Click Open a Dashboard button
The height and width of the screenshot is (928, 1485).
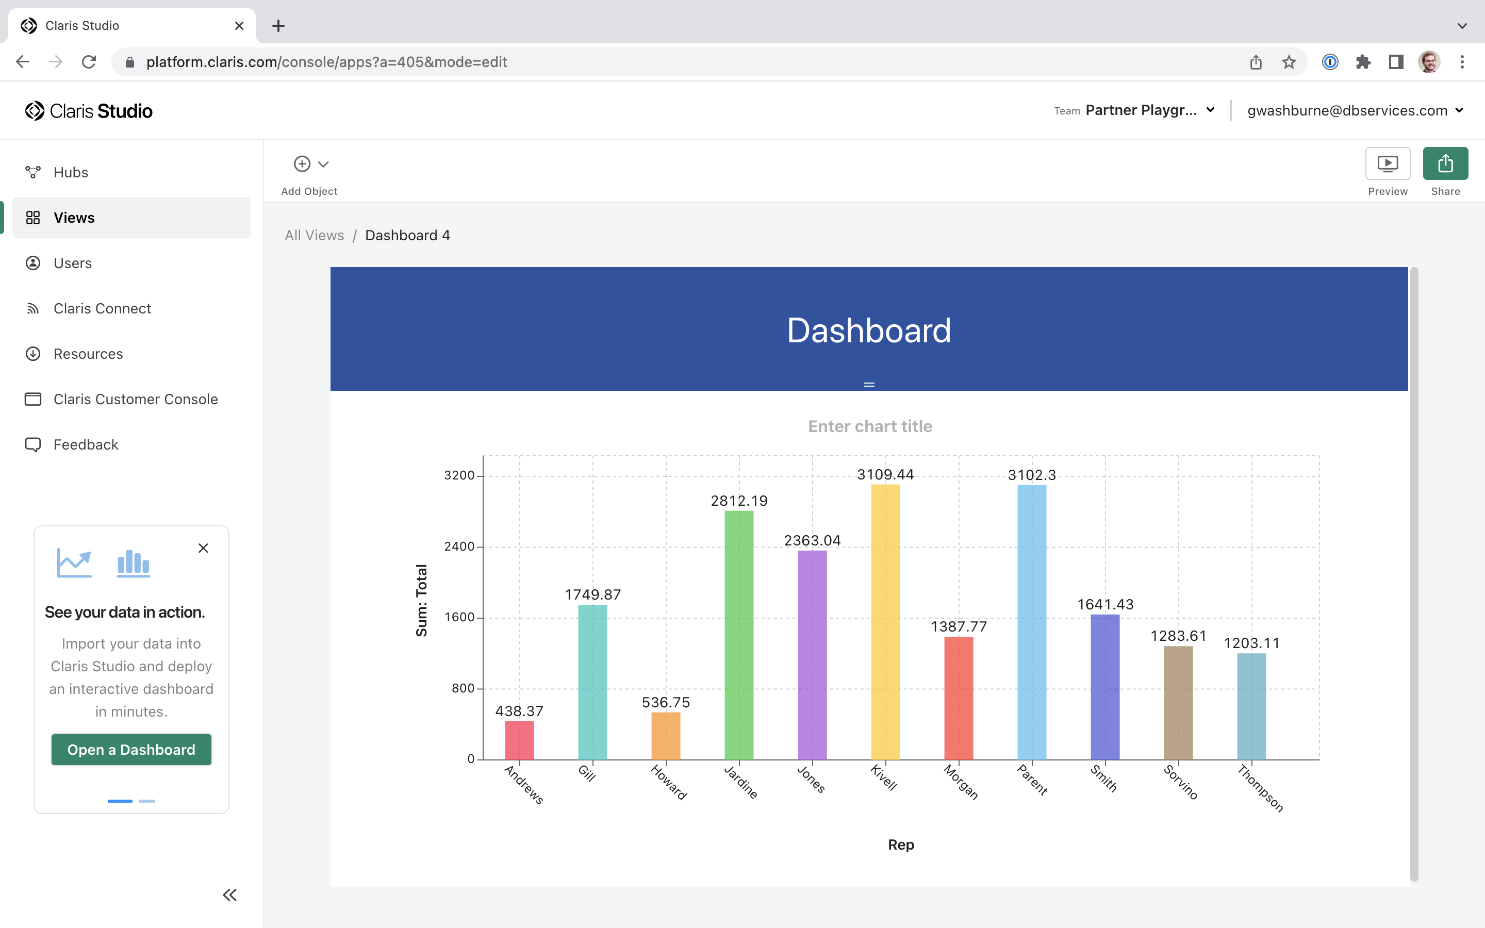pyautogui.click(x=130, y=750)
